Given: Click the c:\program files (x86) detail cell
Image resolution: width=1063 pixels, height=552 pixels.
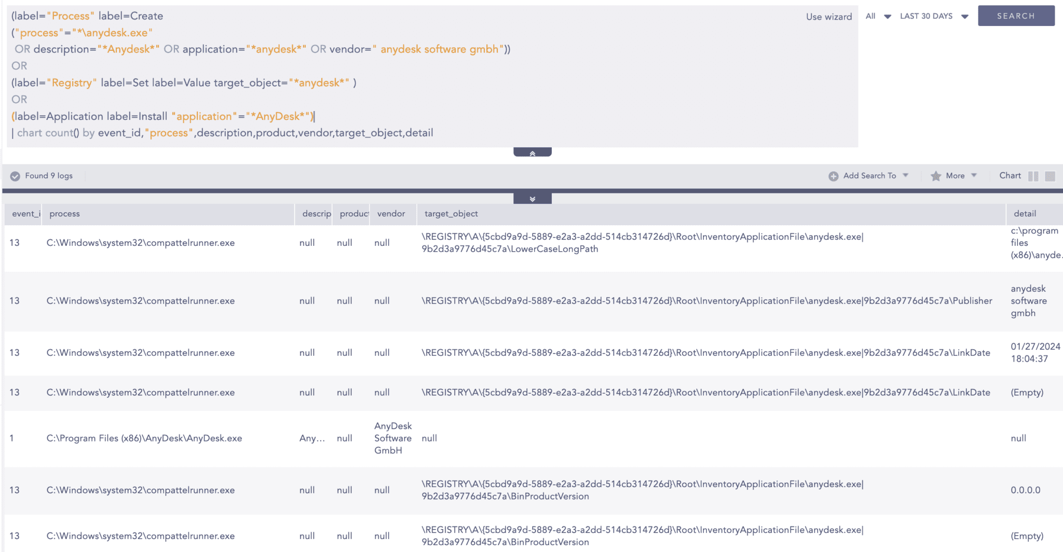Looking at the screenshot, I should pos(1035,243).
